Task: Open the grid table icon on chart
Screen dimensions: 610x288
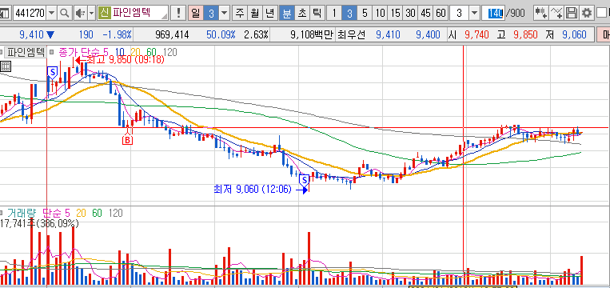Action: point(6,66)
